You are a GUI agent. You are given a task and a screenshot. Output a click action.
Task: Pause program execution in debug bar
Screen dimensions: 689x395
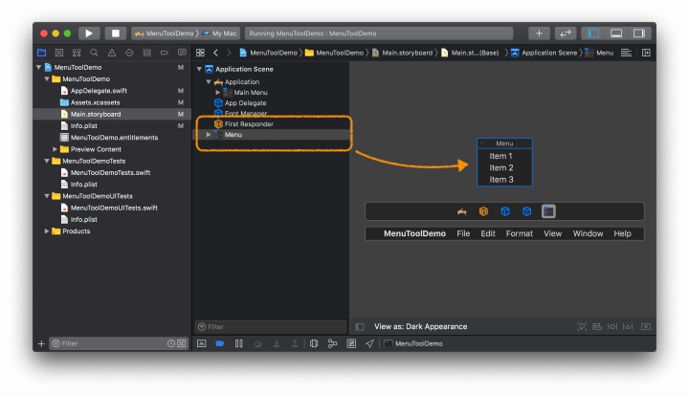click(x=238, y=343)
